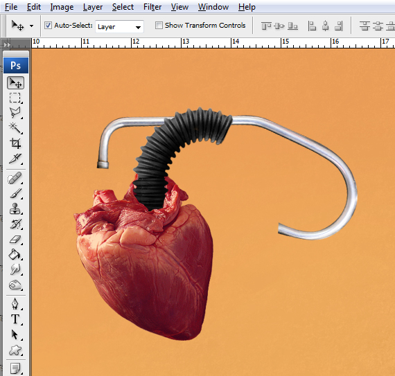
Task: Activate the Magic Wand tool
Action: (15, 128)
